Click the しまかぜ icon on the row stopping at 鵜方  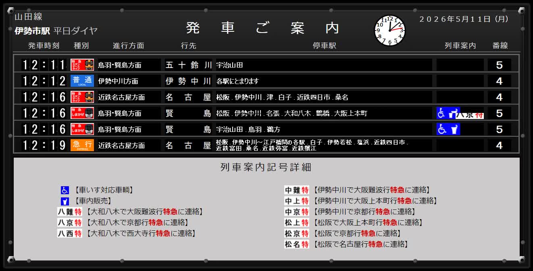click(82, 129)
